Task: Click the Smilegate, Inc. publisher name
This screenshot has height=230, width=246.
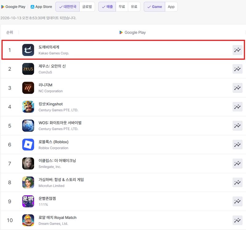Action: click(50, 167)
